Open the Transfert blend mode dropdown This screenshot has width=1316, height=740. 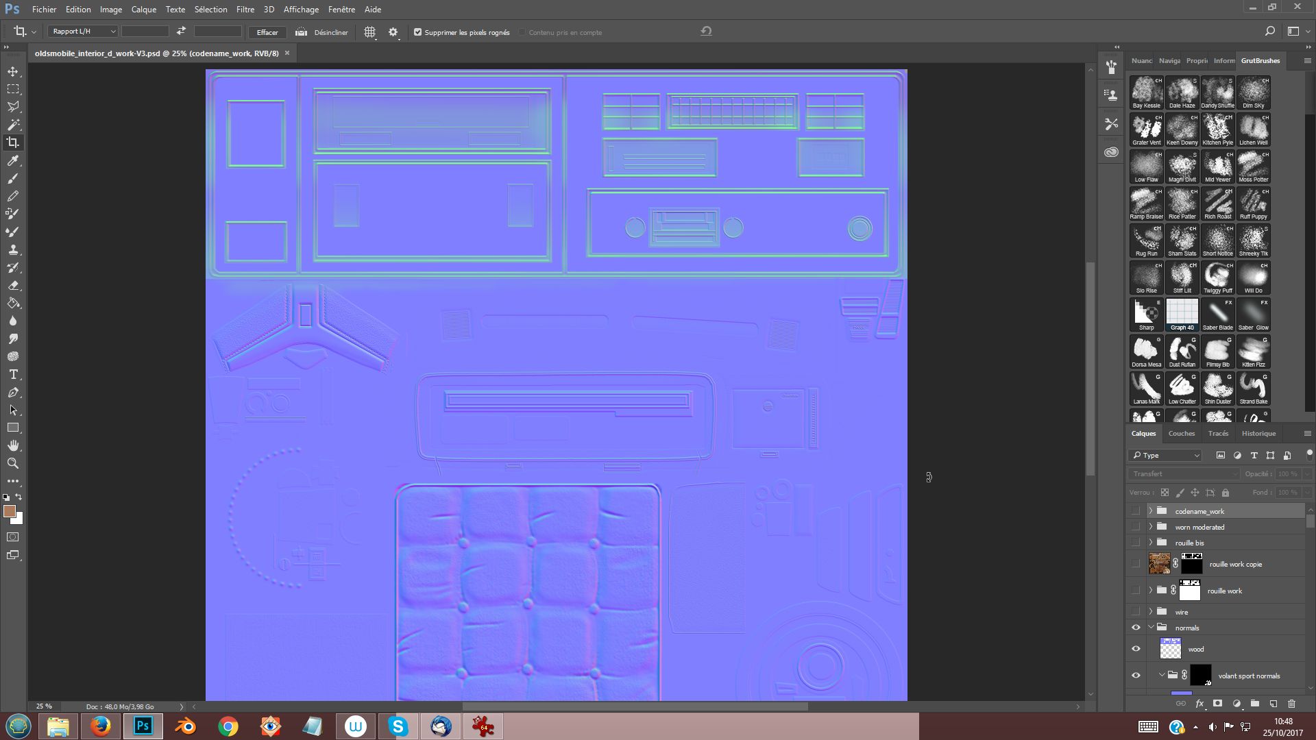tap(1184, 473)
